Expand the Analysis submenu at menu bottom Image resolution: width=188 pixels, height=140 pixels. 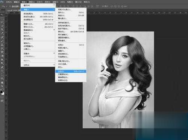[x=38, y=65]
